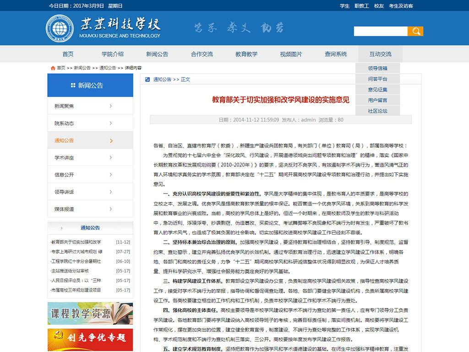The width and height of the screenshot is (469, 352).
Task: Open the highlighted 通知公告 sidebar item
Action: coord(90,140)
